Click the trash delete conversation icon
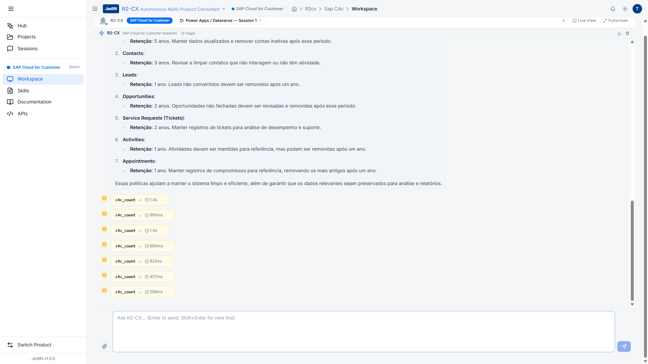The image size is (648, 364). click(627, 33)
